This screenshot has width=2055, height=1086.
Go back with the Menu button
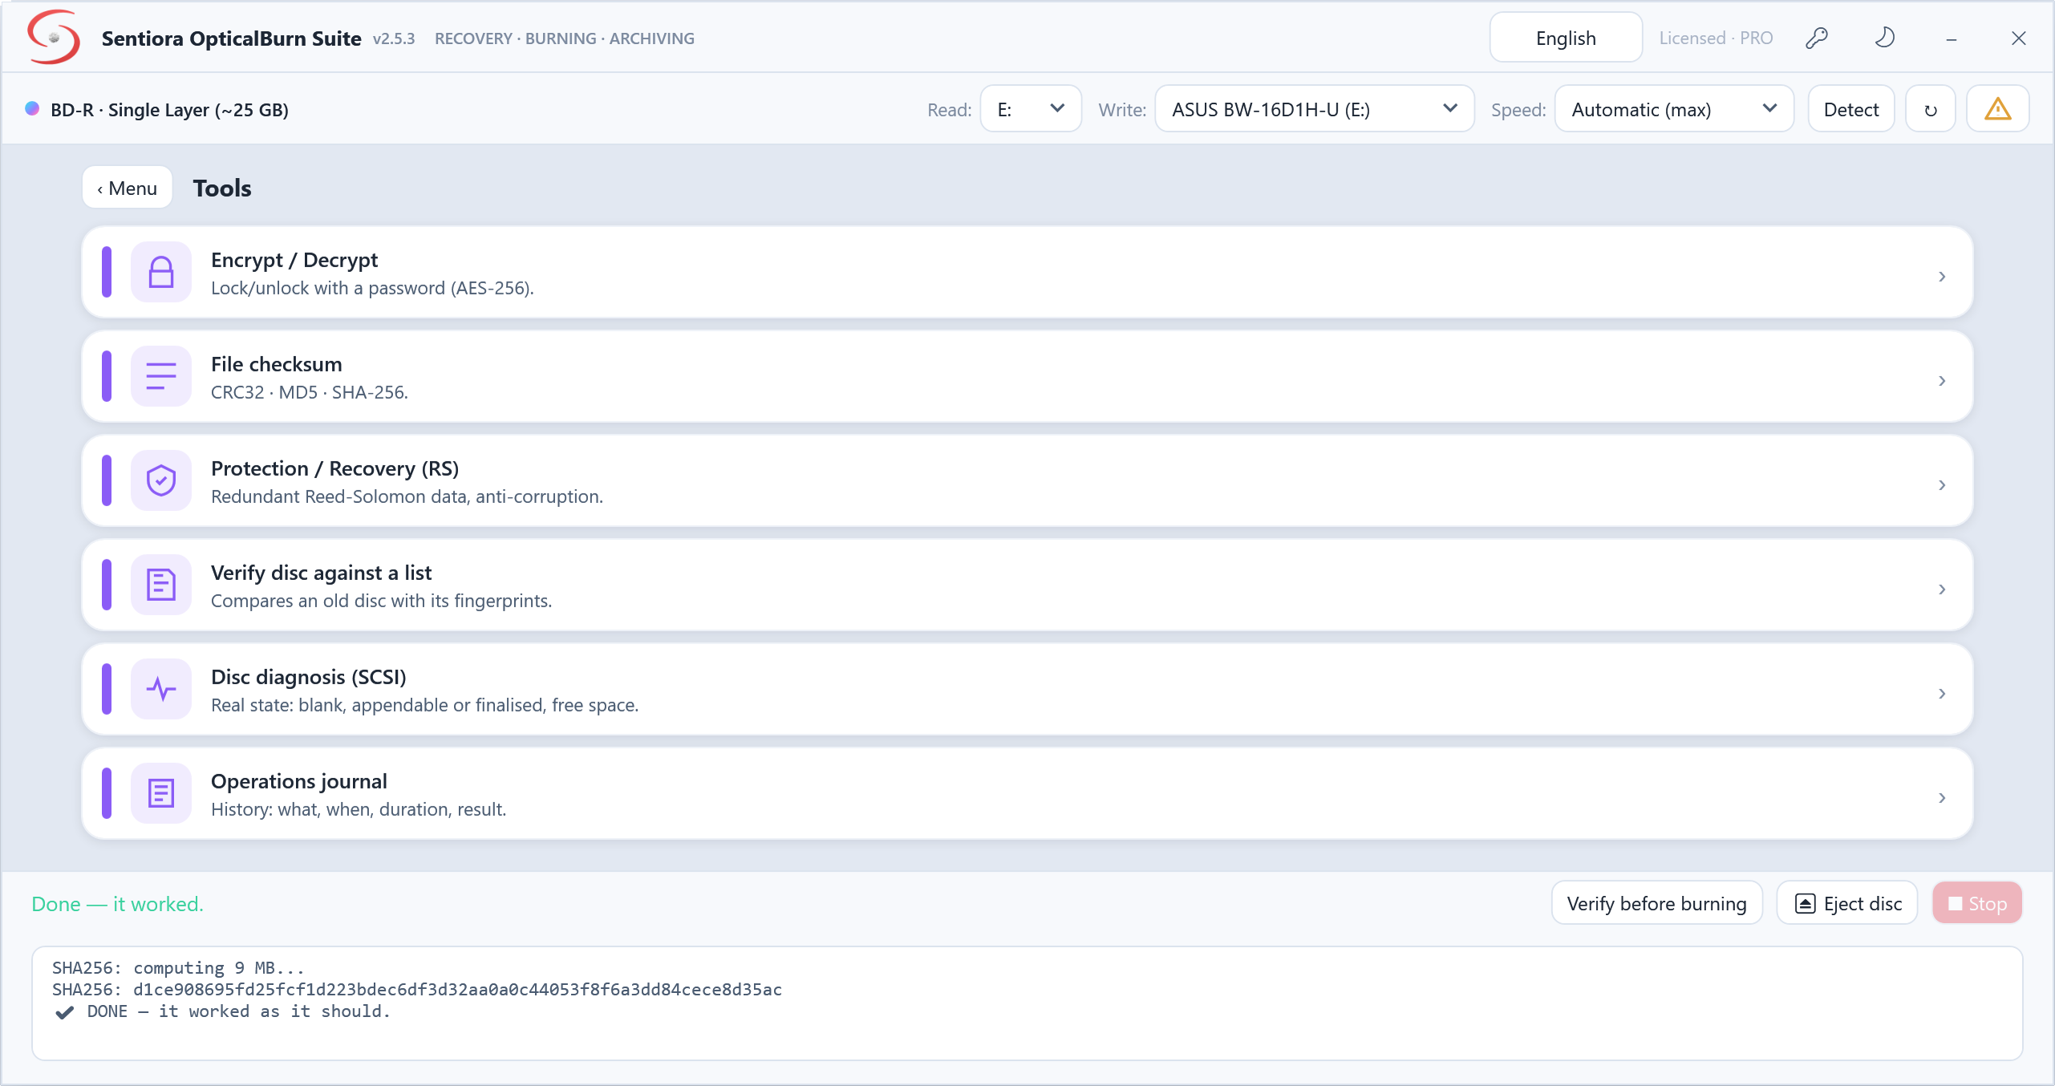click(128, 188)
